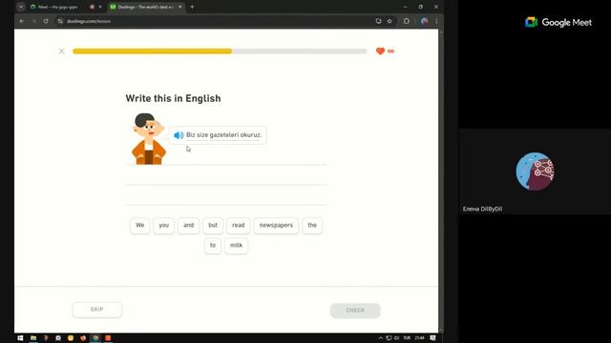The height and width of the screenshot is (343, 611).
Task: Submit the answer with the CHECK button
Action: 355,311
